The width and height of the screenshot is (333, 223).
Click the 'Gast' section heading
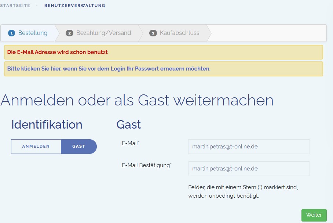click(x=129, y=125)
